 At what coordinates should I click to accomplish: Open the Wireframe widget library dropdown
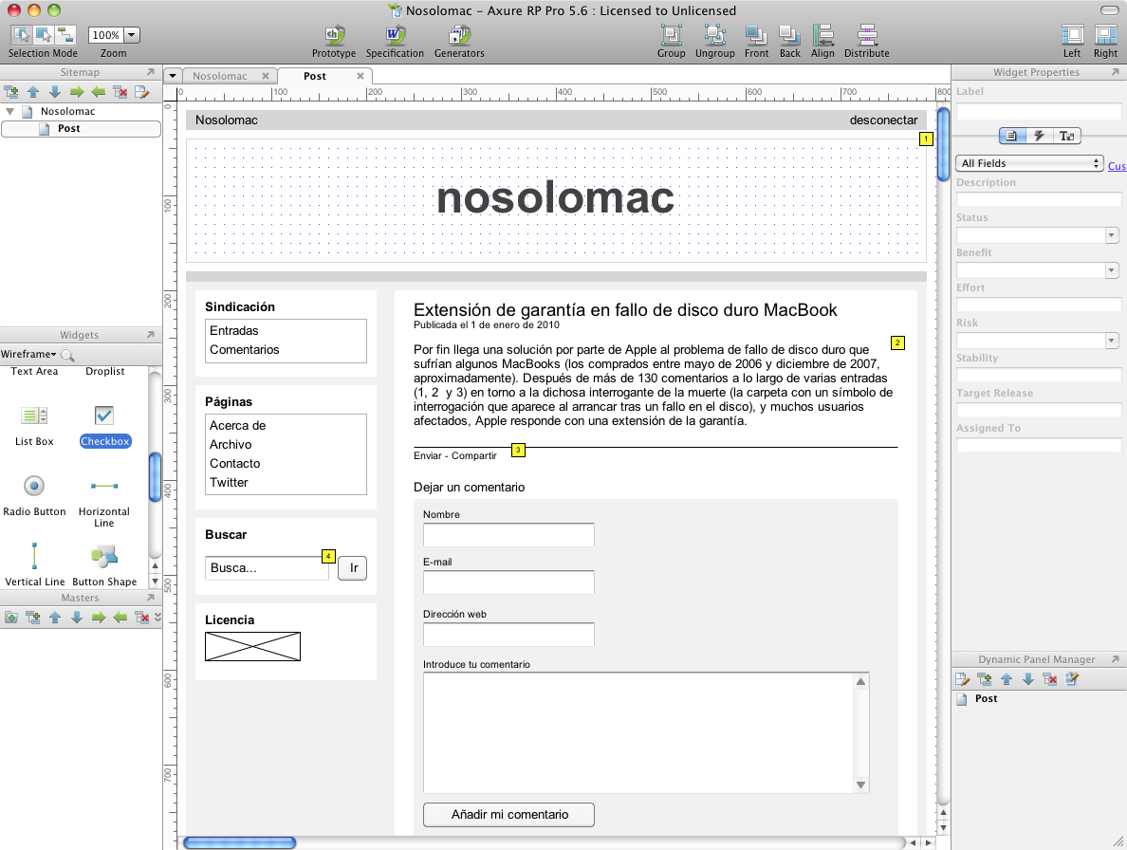pos(28,354)
